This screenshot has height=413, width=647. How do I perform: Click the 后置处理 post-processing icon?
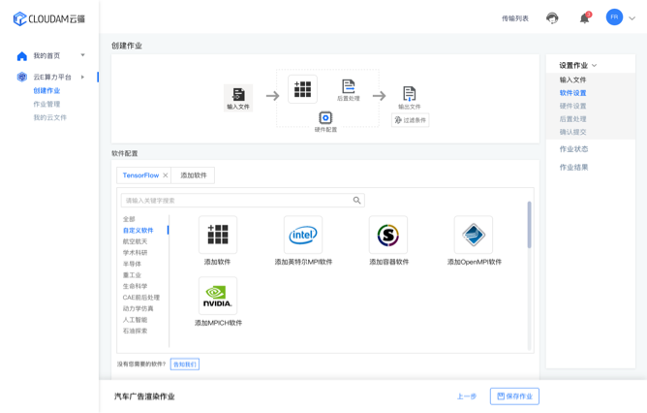[348, 86]
